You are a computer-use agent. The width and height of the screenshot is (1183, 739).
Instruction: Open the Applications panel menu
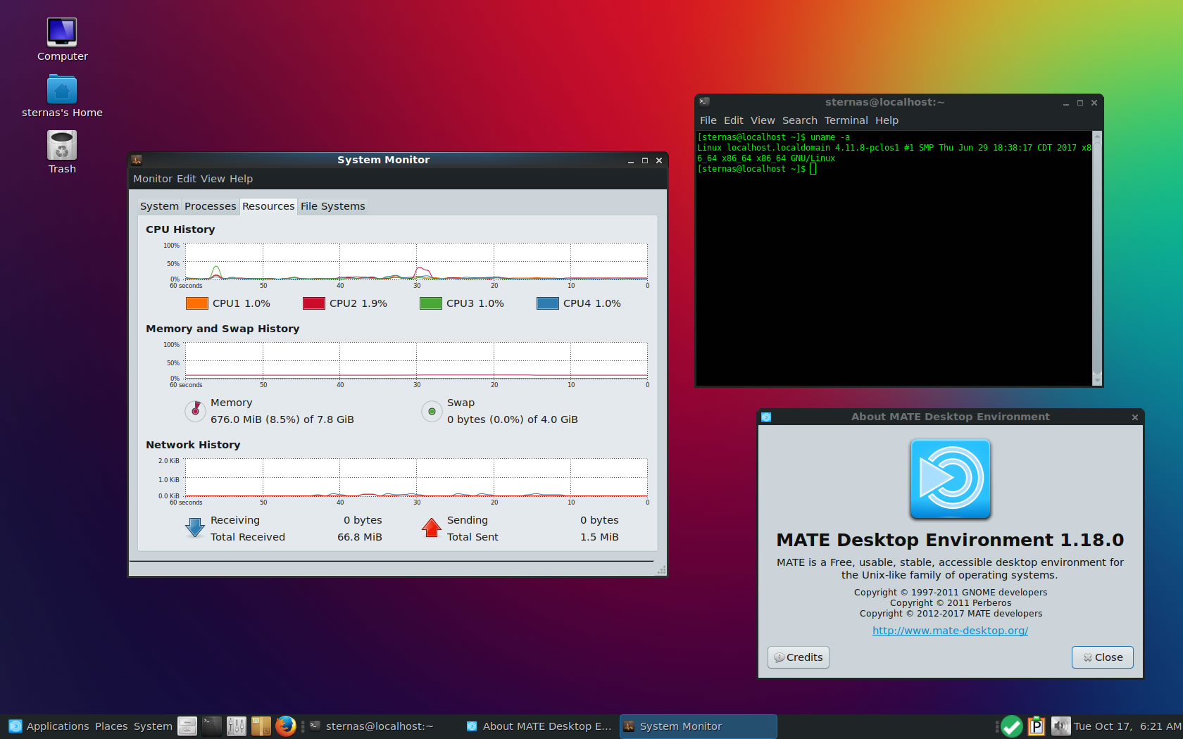pos(58,726)
